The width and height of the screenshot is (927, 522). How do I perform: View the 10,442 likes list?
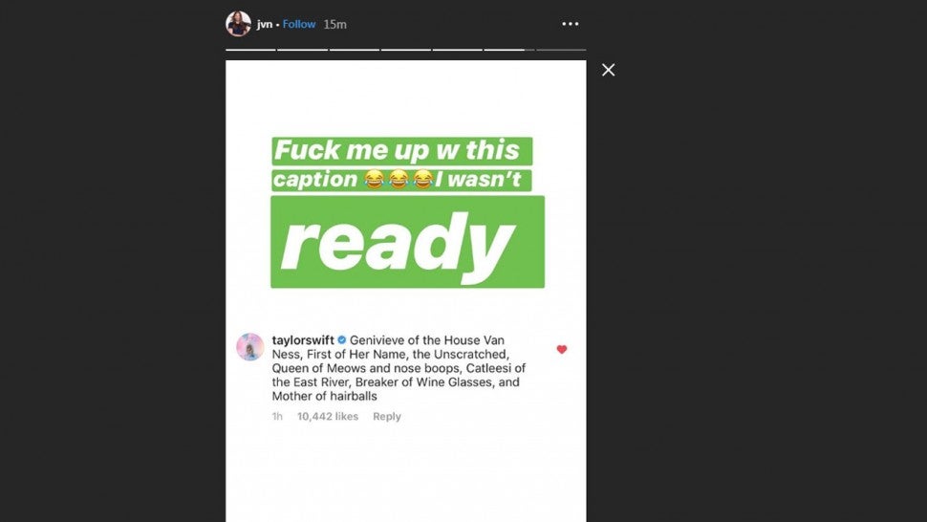coord(328,417)
